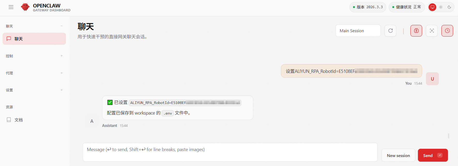Switch to light theme sun icon

click(441, 7)
